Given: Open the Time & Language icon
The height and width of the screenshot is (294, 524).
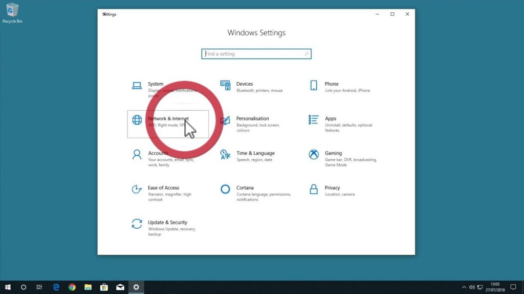Looking at the screenshot, I should [x=225, y=155].
